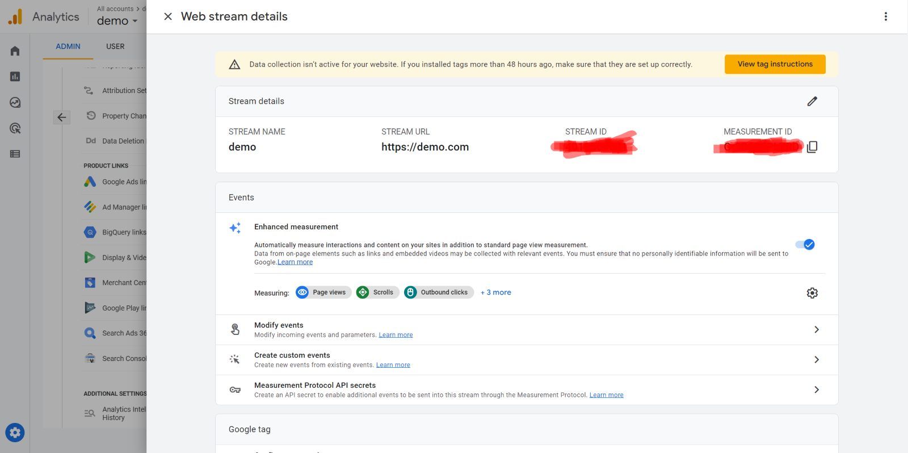Screen dimensions: 908x453
Task: Click the Page views measuring chip
Action: pos(324,292)
